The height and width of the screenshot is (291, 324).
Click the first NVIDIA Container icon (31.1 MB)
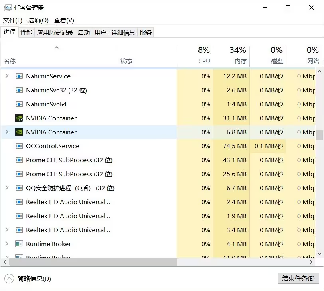[19, 118]
